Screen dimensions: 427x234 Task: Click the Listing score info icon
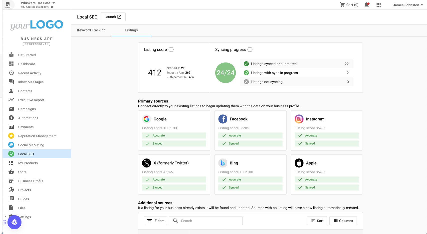pyautogui.click(x=171, y=49)
